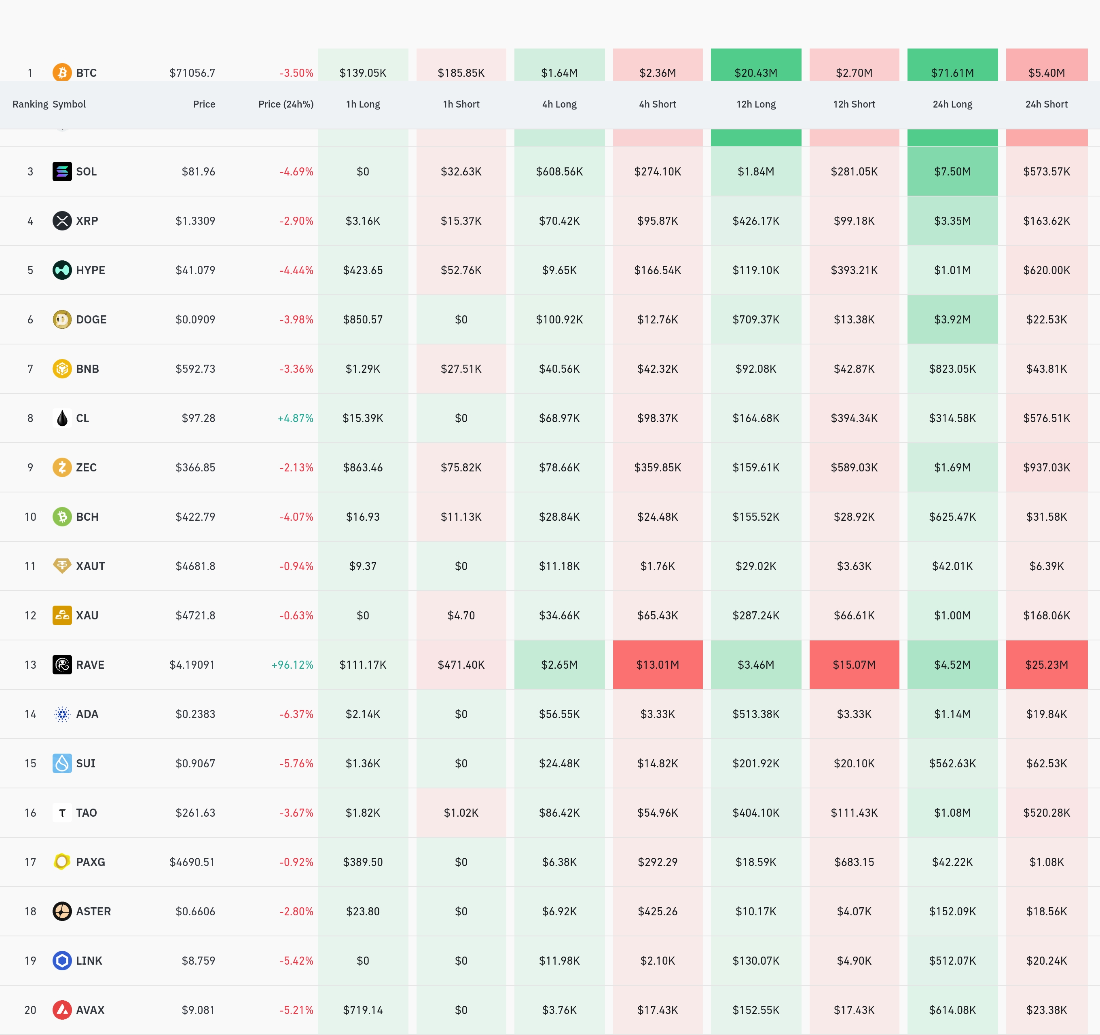This screenshot has height=1035, width=1100.
Task: Click the SOL Solana logo icon
Action: (62, 171)
